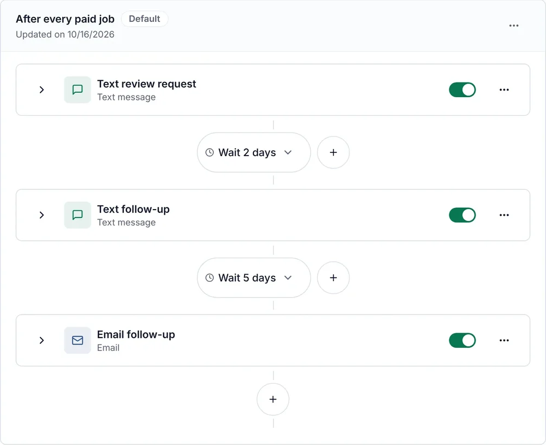Click the Email follow-up label

coord(136,335)
